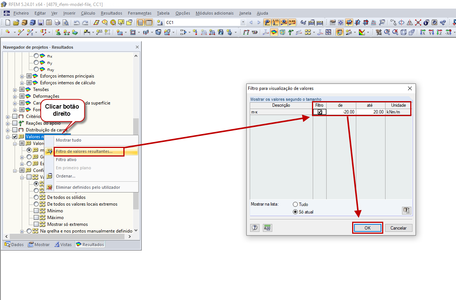Click the New file icon
The width and height of the screenshot is (456, 300).
point(7,22)
